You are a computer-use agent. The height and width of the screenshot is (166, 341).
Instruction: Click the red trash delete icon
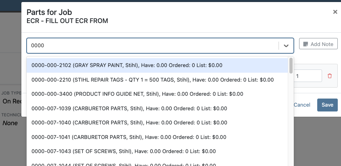pos(330,76)
